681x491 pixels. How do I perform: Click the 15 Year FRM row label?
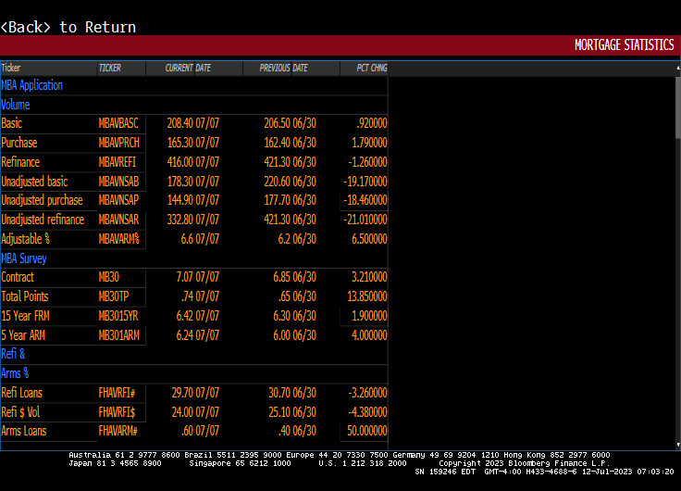[x=26, y=316]
